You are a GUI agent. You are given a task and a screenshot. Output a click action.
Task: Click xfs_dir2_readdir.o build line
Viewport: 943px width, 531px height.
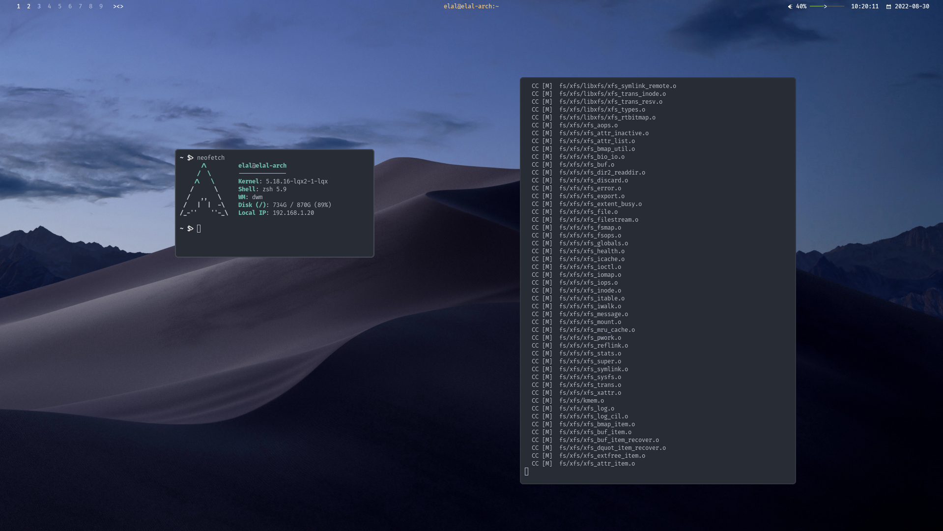pyautogui.click(x=588, y=173)
